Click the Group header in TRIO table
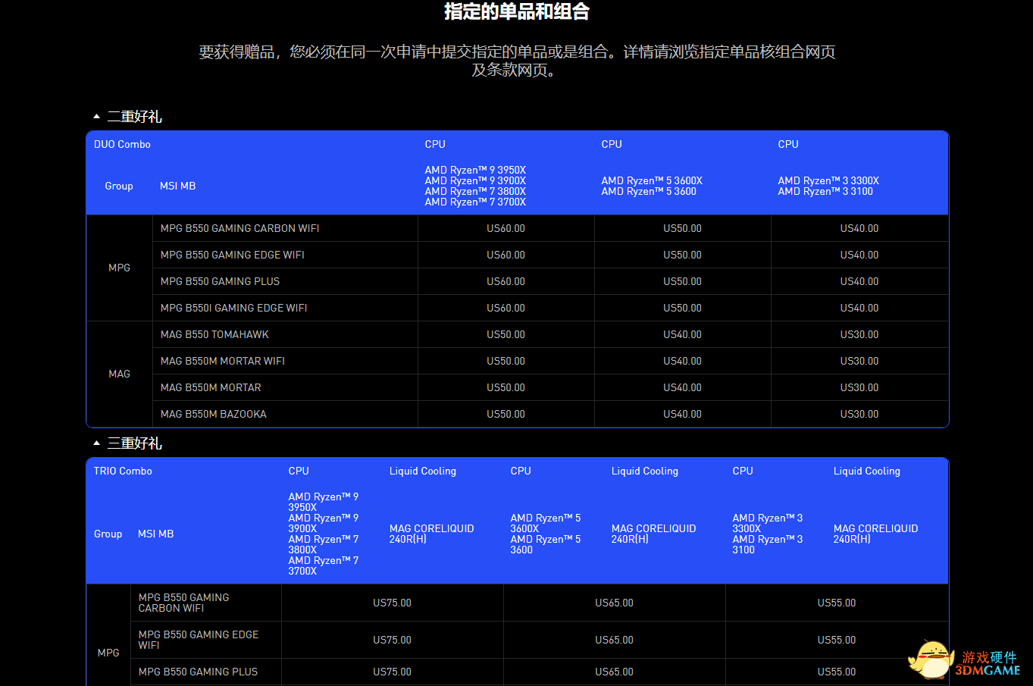 pyautogui.click(x=108, y=534)
